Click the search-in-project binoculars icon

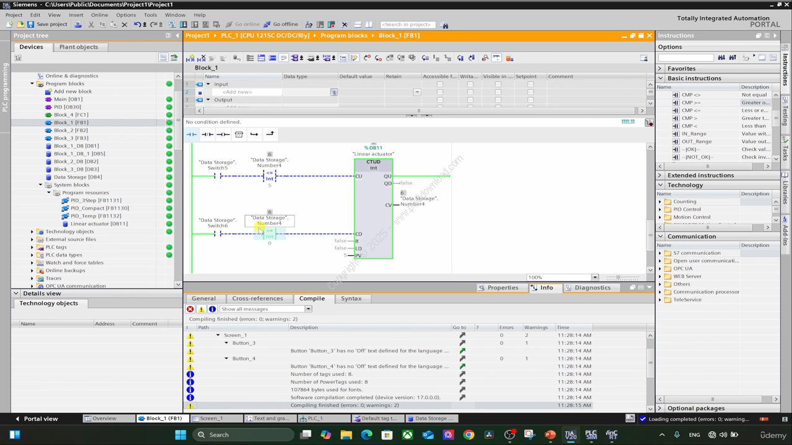(444, 25)
